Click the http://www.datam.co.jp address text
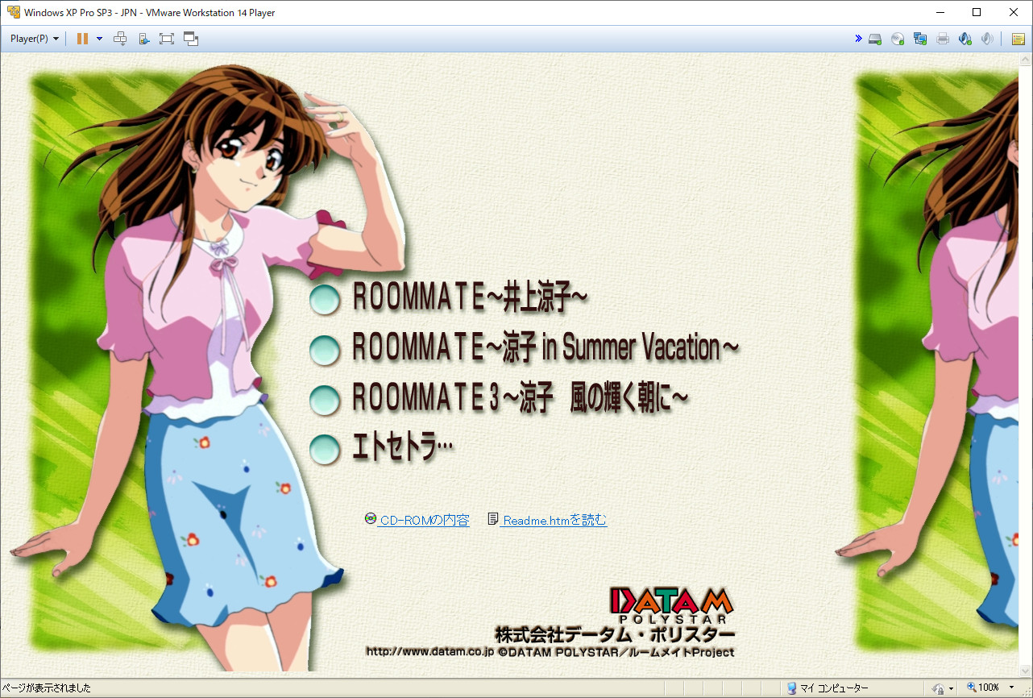This screenshot has width=1033, height=698. click(x=429, y=651)
